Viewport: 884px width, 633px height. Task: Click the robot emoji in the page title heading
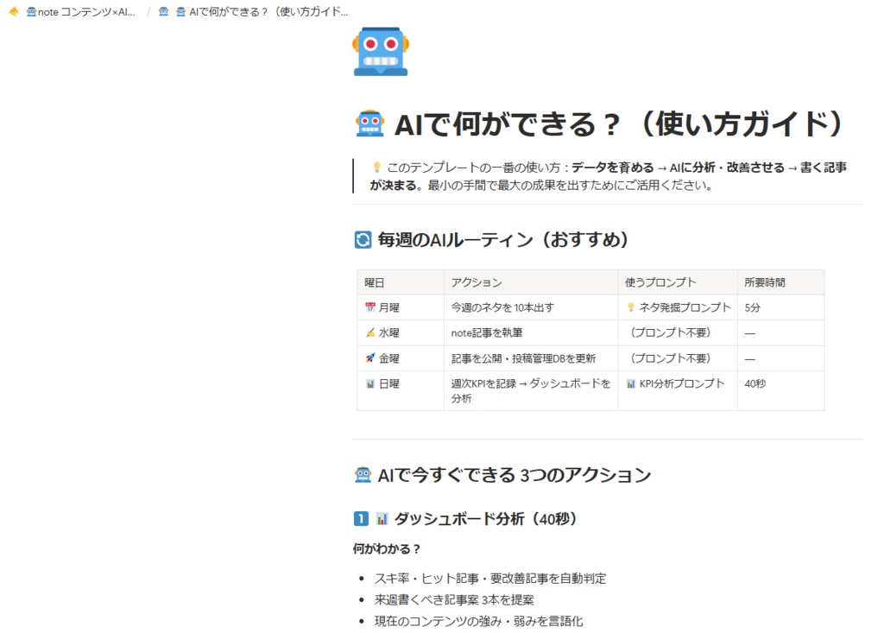tap(368, 123)
